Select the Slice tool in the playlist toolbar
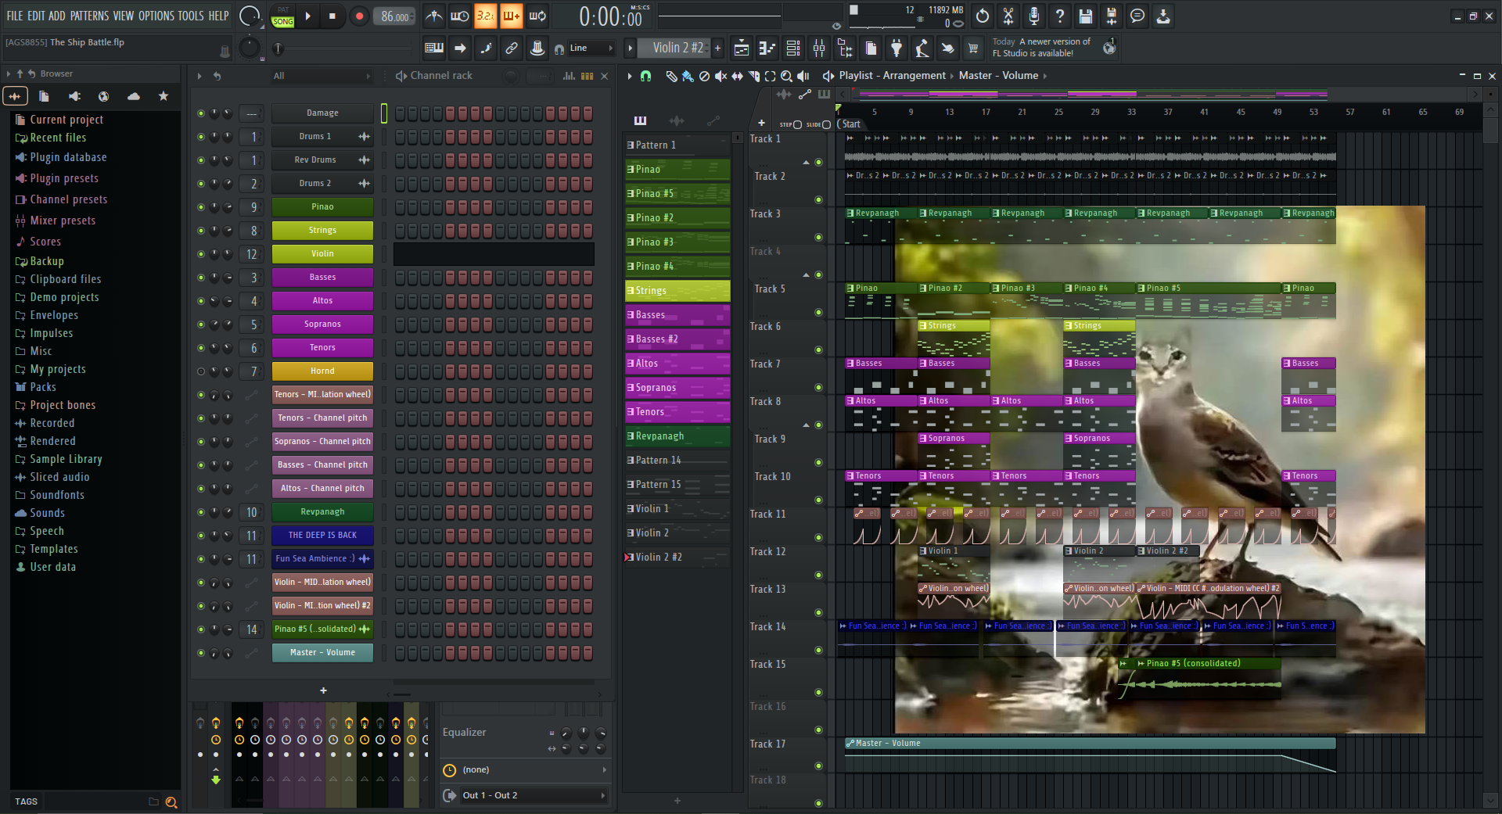This screenshot has width=1502, height=814. (754, 76)
